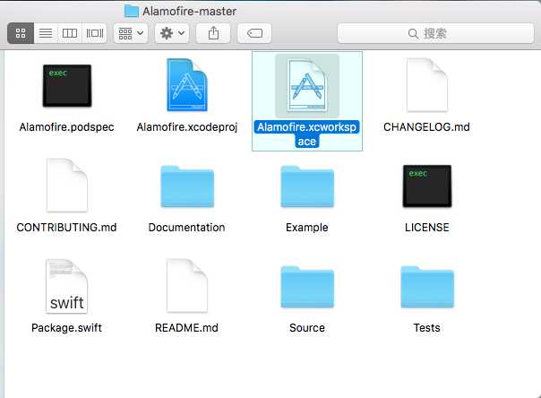Screen dimensions: 541x398
Task: Click the Alamofire-master window title text
Action: (x=190, y=11)
